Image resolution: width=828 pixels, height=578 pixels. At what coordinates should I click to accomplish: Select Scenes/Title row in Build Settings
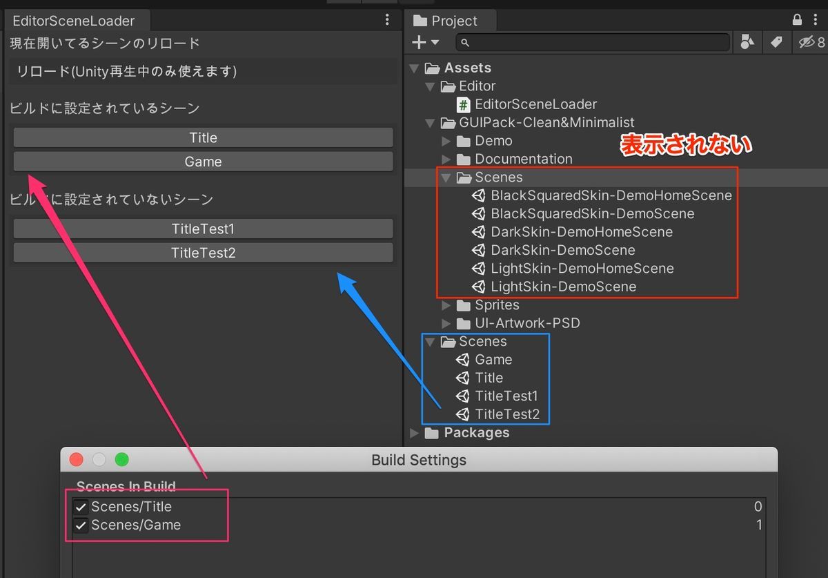419,507
